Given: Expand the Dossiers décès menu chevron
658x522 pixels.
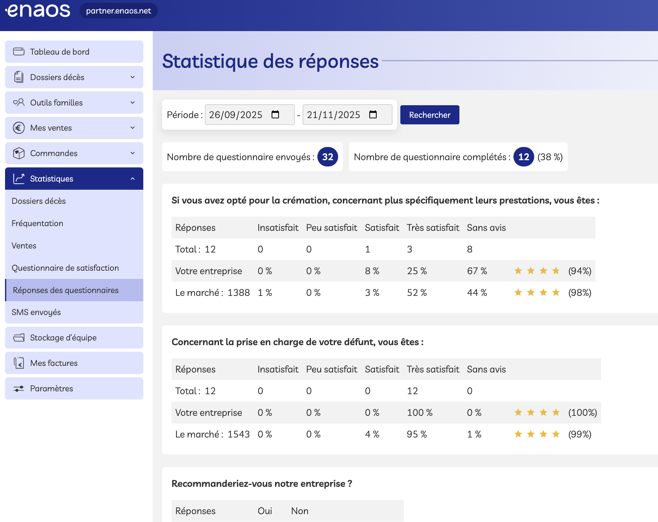Looking at the screenshot, I should [x=133, y=77].
